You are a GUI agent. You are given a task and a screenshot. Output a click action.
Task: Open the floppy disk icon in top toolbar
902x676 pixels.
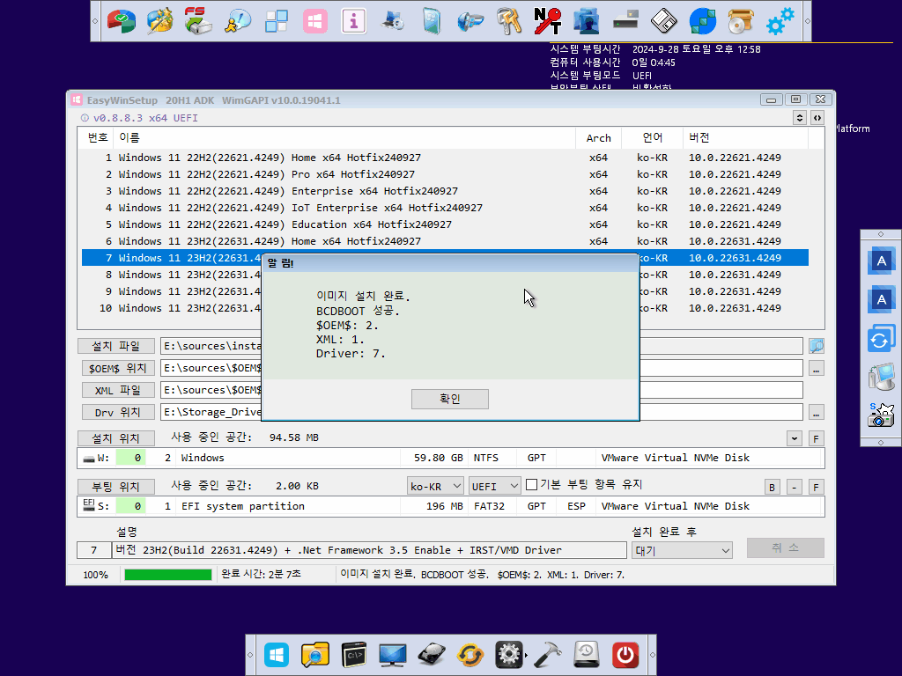point(663,21)
